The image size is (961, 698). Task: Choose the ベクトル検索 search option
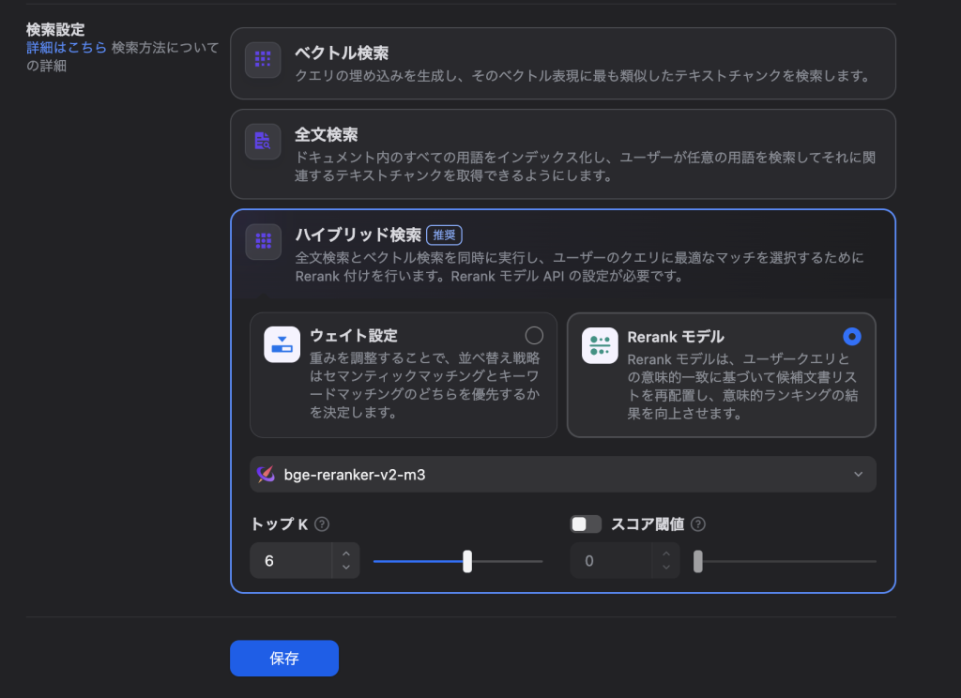point(563,63)
